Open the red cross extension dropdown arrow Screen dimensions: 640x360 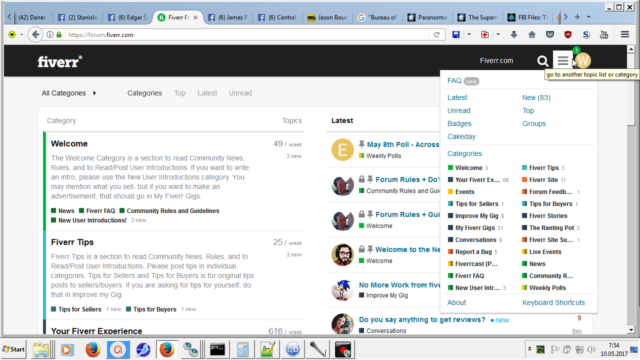[498, 34]
